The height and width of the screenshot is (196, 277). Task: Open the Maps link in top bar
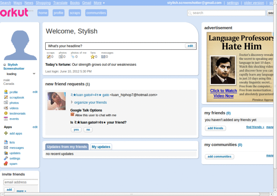[18, 3]
